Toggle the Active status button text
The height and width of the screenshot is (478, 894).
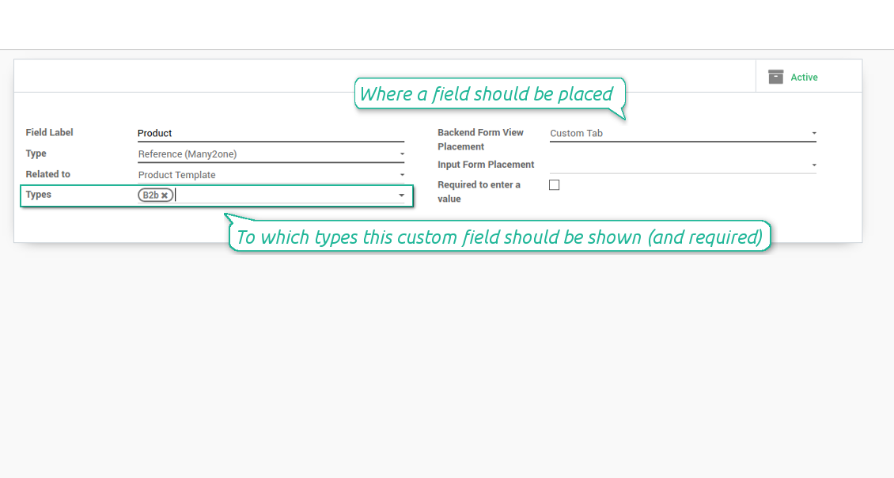point(804,78)
